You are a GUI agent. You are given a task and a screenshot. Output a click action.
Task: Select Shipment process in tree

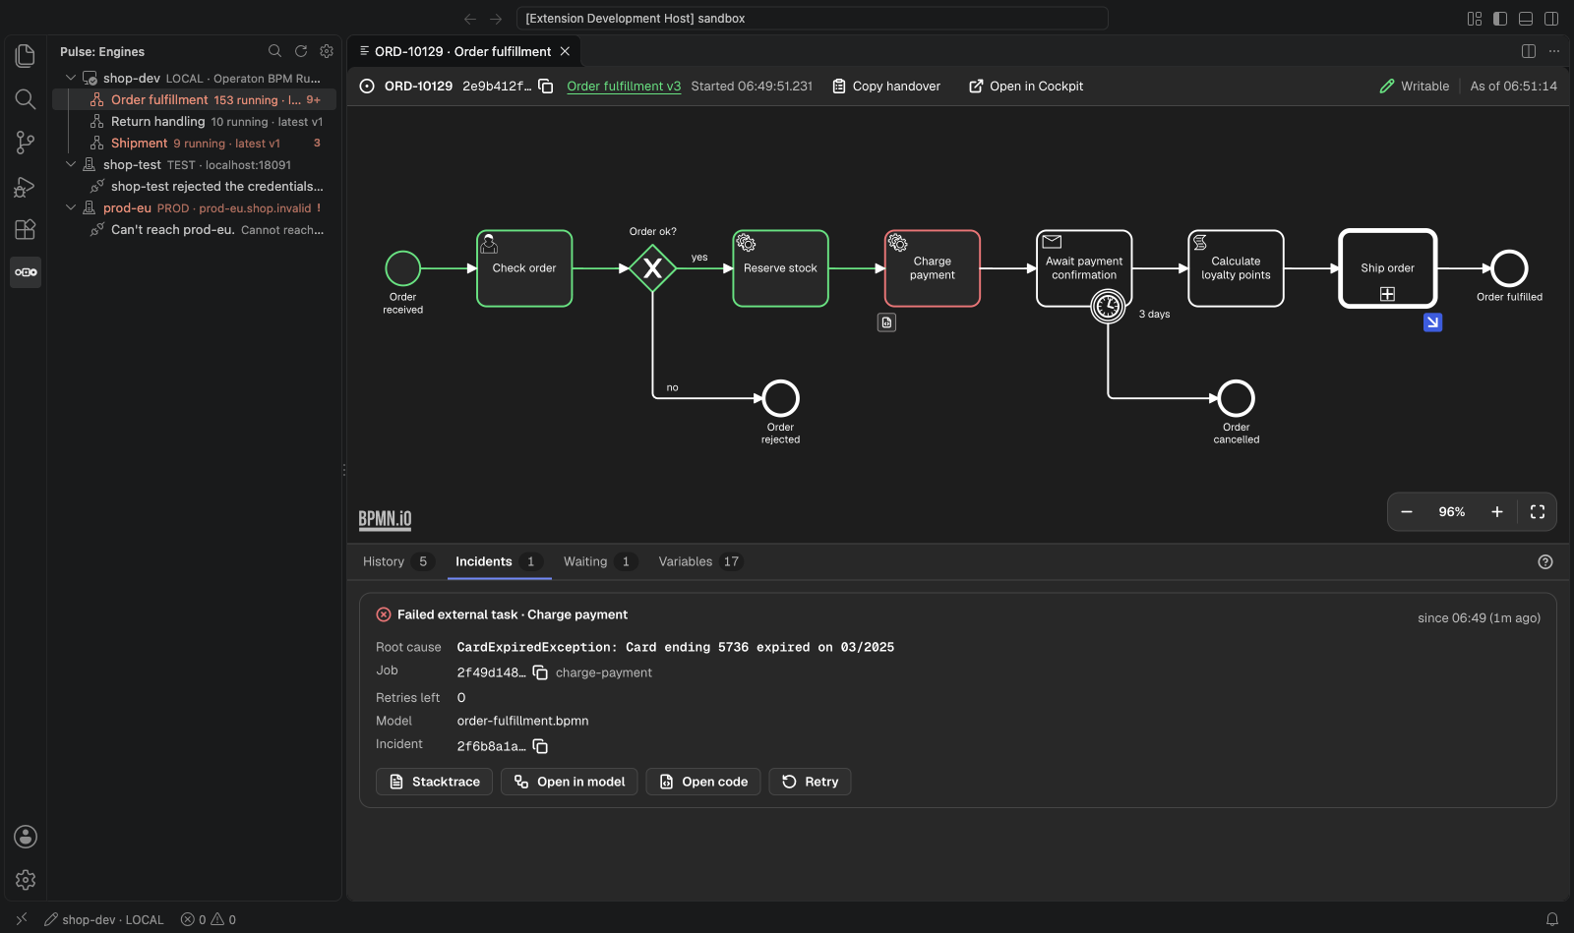[x=194, y=143]
